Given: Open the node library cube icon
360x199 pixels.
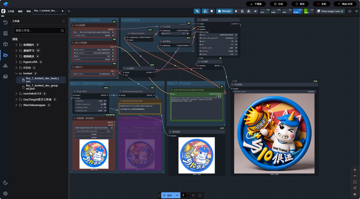Looking at the screenshot, I should click(6, 44).
